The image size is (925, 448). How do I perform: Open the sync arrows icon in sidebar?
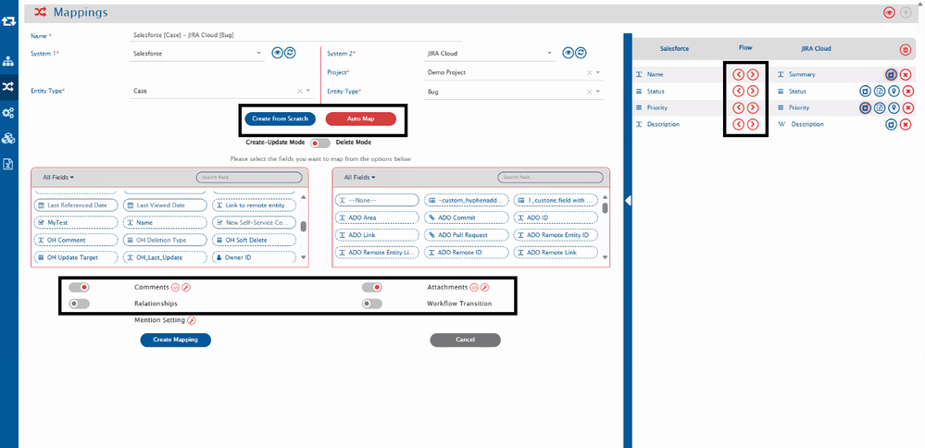click(9, 21)
